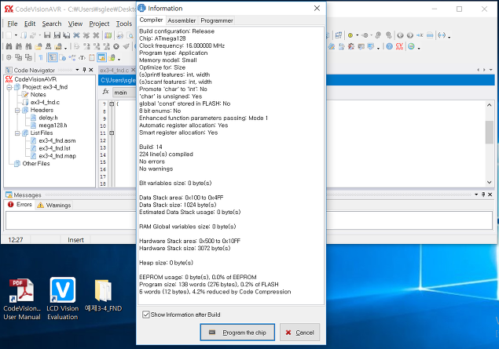Collapse the Headers tree node
The image size is (499, 349).
tap(17, 111)
